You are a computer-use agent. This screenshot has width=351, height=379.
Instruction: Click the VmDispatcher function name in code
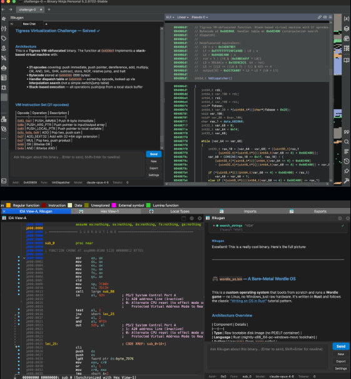pos(220,78)
